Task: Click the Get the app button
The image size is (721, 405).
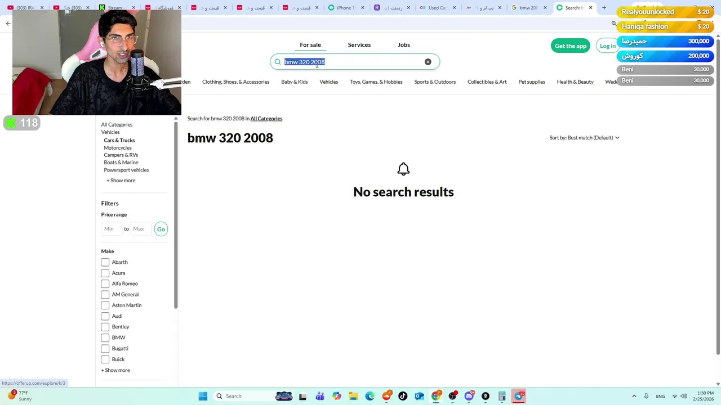Action: click(571, 46)
